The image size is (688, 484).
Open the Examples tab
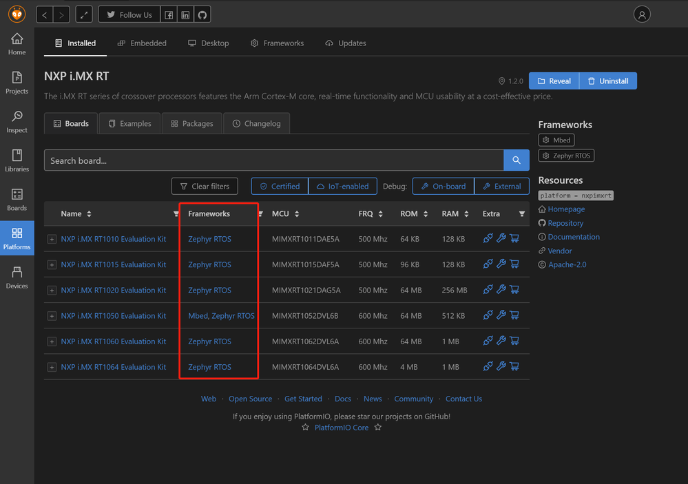130,123
